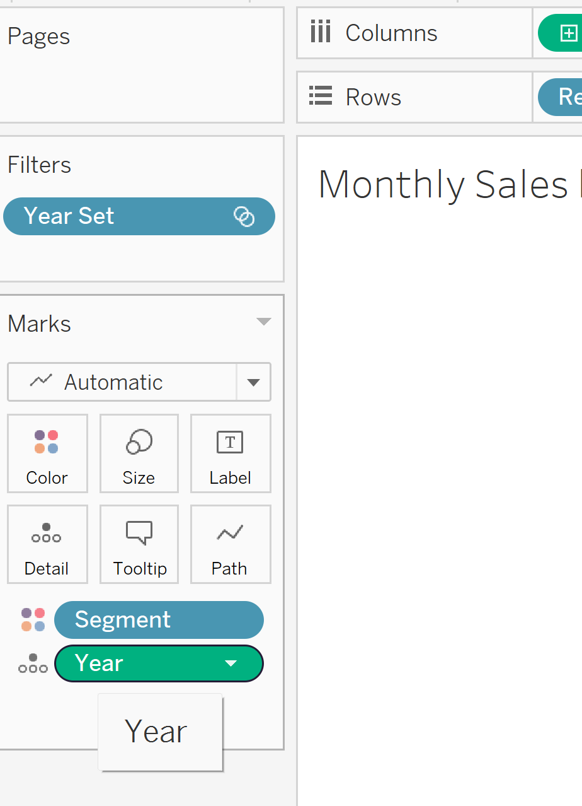Open the Detail mark card

(x=47, y=544)
